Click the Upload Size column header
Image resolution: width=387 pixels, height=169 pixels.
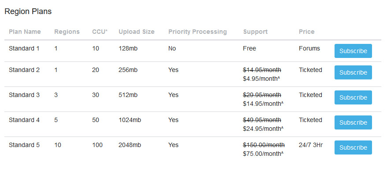point(137,32)
